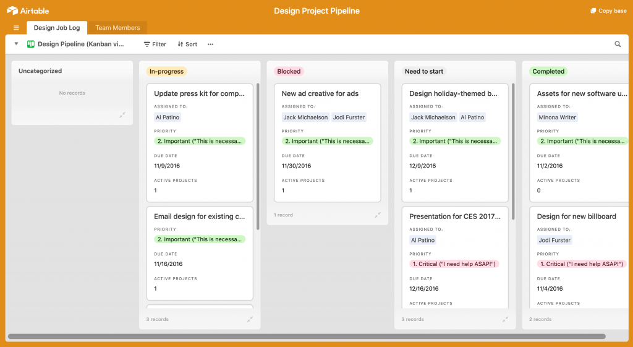
Task: Open the Filter options
Action: [x=155, y=45]
